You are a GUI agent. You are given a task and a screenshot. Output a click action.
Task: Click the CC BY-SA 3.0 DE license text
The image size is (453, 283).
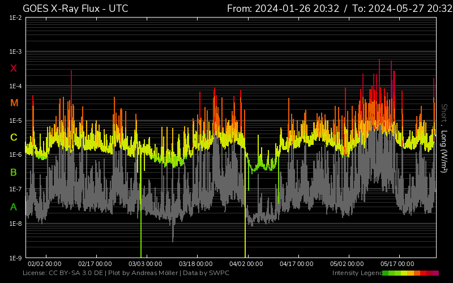[x=76, y=273]
